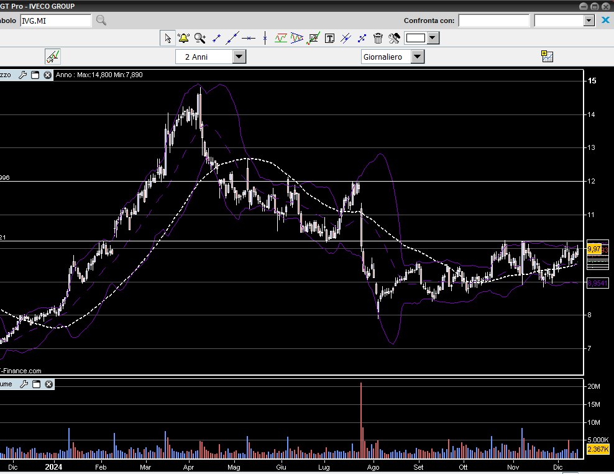Select the arrow pointer tool
This screenshot has width=614, height=474.
[x=168, y=38]
